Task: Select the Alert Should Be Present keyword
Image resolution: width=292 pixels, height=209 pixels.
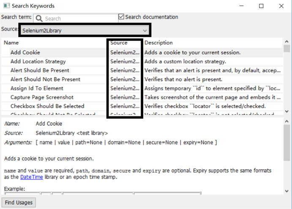Action: (x=40, y=71)
